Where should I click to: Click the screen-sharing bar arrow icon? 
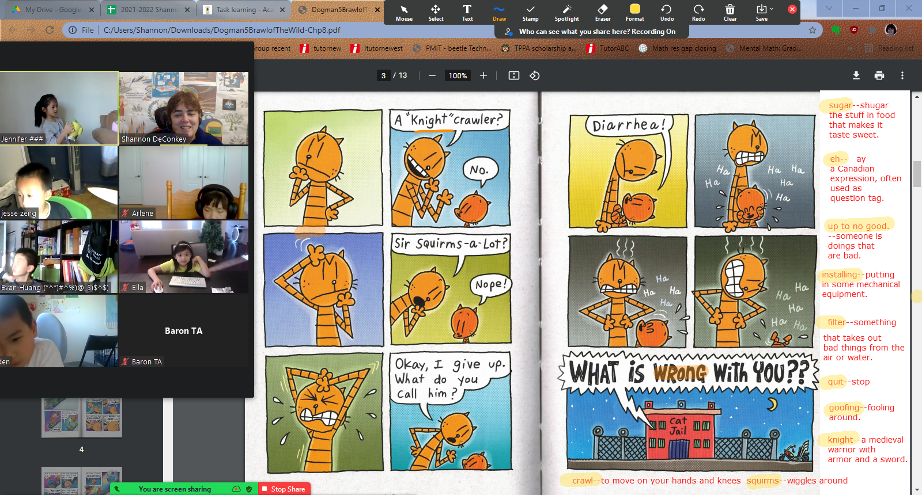pos(117,489)
